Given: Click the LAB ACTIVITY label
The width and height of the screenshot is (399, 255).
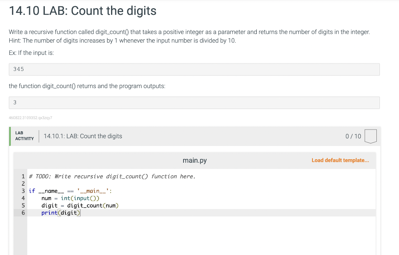Looking at the screenshot, I should 25,136.
